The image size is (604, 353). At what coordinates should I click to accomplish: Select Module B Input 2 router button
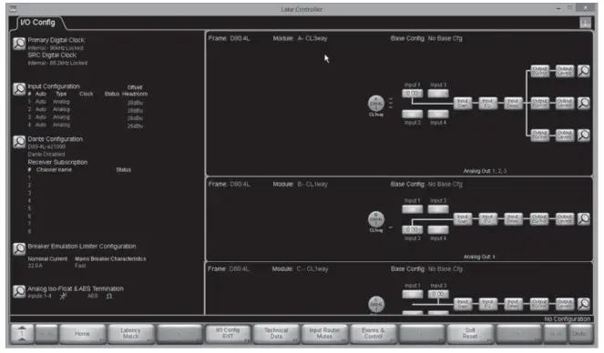pyautogui.click(x=412, y=229)
